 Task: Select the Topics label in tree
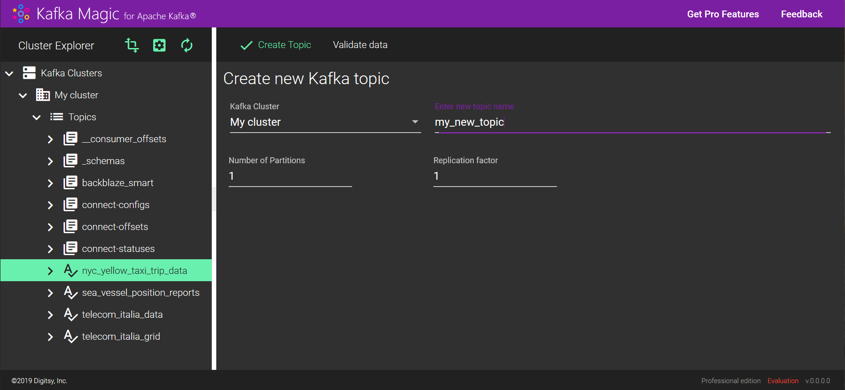point(82,117)
